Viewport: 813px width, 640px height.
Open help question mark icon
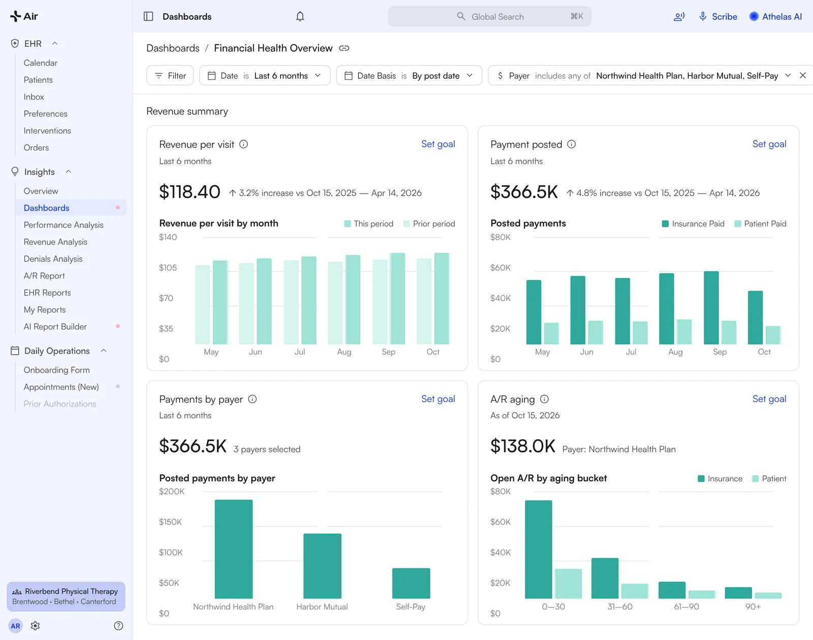click(x=118, y=626)
